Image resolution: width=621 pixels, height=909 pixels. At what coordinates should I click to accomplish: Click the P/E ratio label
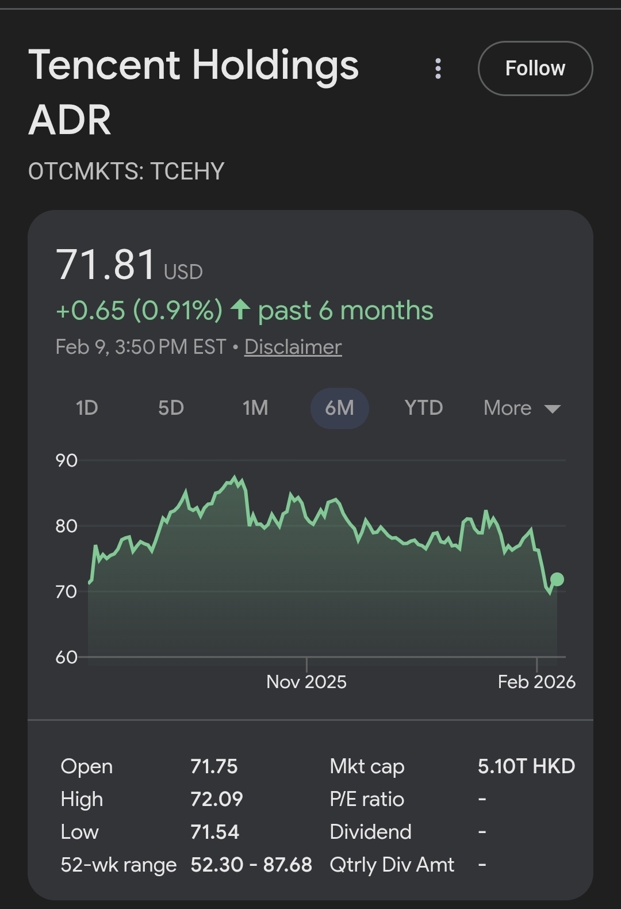[x=367, y=799]
